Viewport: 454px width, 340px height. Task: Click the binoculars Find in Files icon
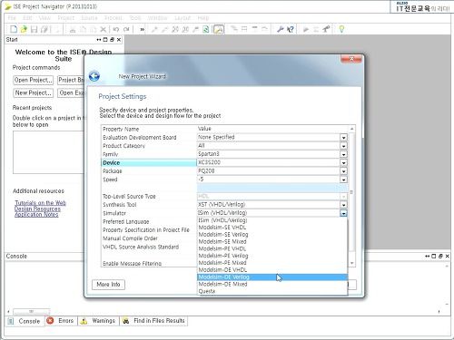point(126,321)
